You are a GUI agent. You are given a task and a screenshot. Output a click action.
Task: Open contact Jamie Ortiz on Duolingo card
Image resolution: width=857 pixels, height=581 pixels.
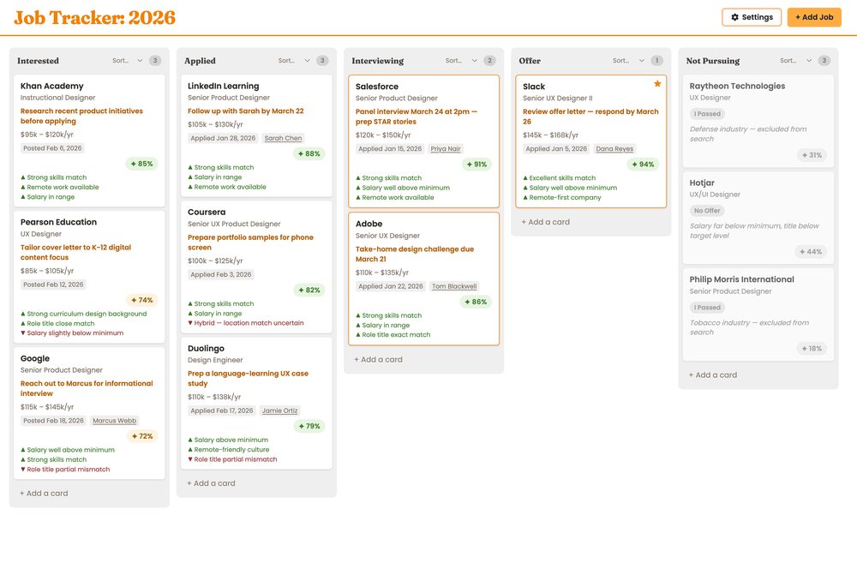tap(280, 410)
